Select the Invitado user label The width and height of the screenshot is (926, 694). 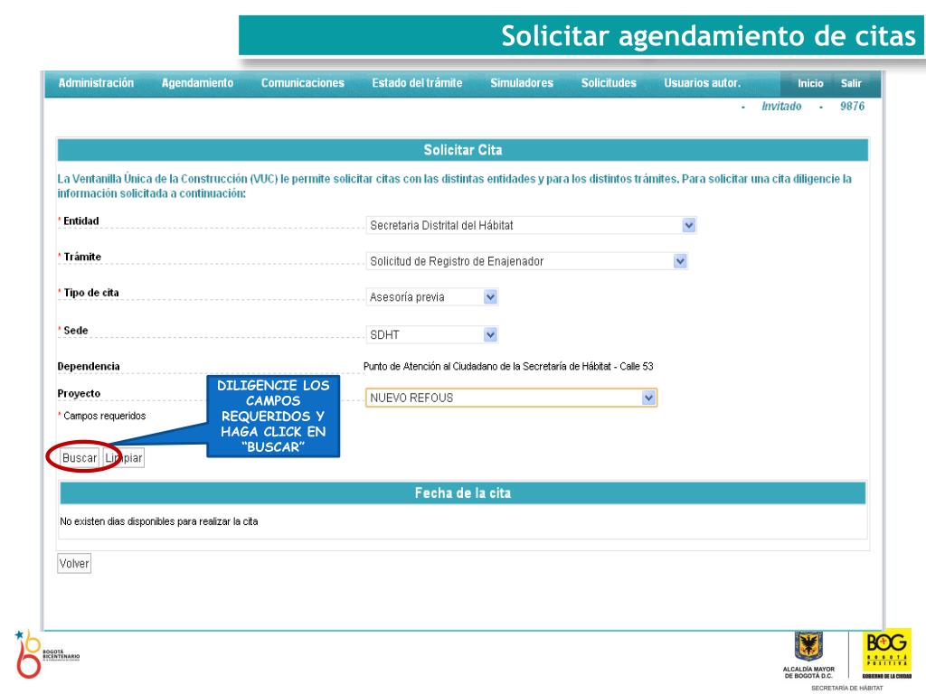(781, 107)
